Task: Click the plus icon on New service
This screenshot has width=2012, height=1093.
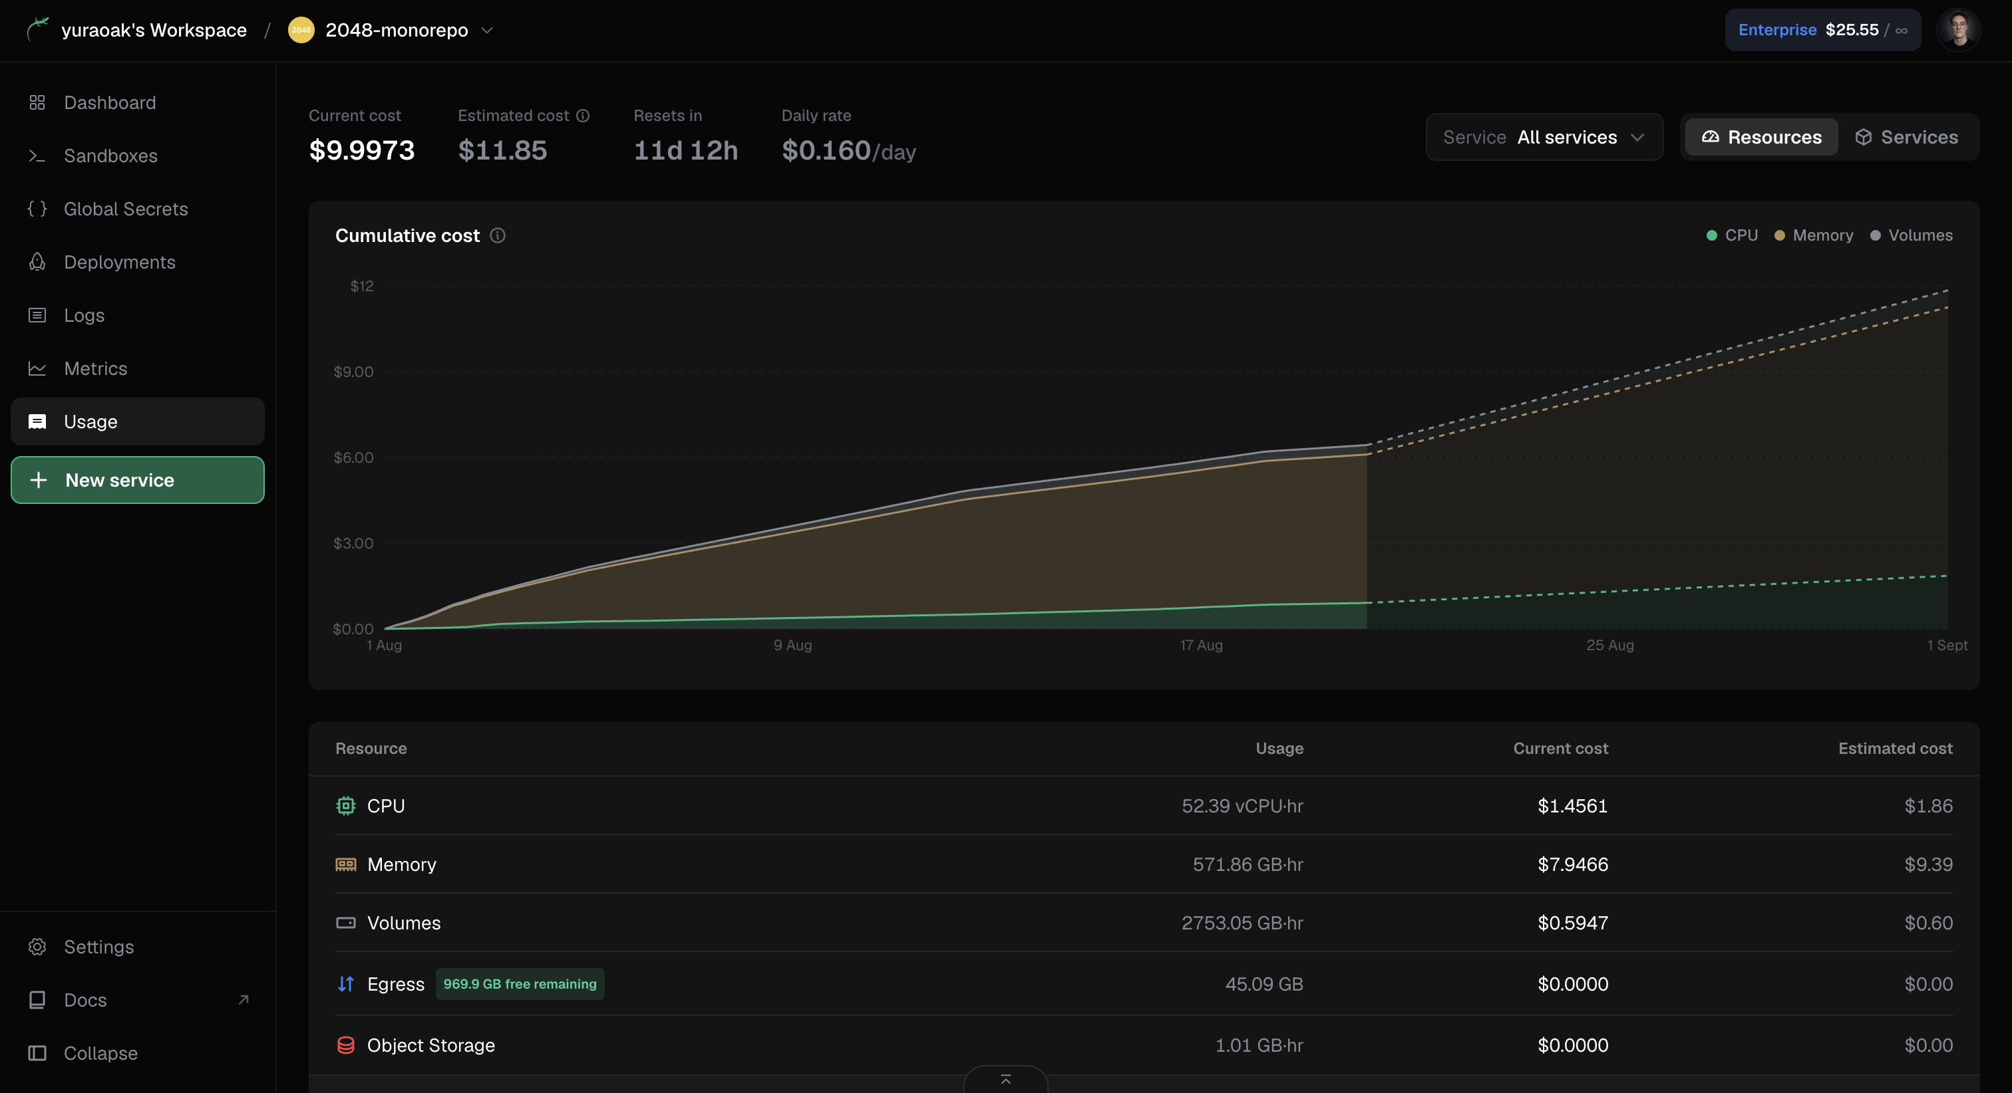Action: click(x=39, y=479)
